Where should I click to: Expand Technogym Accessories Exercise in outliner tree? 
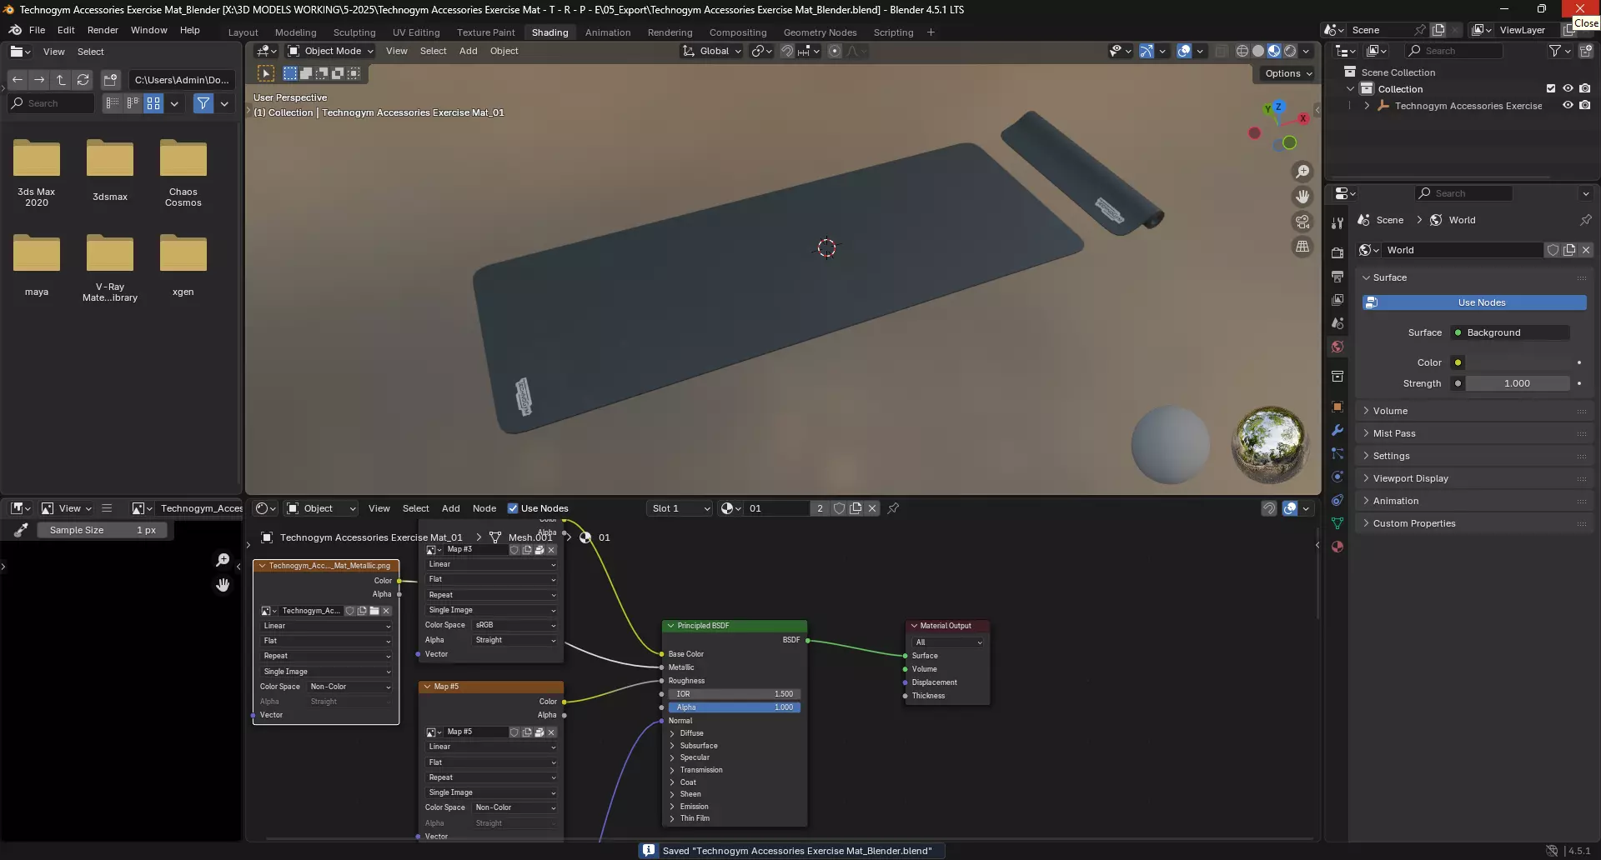click(1367, 106)
